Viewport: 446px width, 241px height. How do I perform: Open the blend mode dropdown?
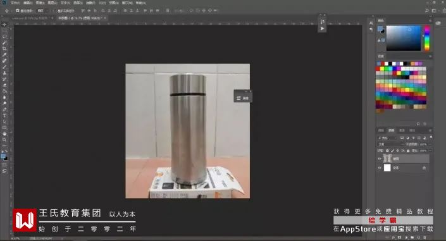(x=390, y=144)
